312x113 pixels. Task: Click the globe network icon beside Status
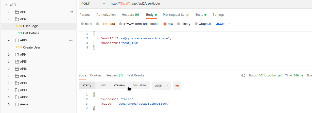243,75
